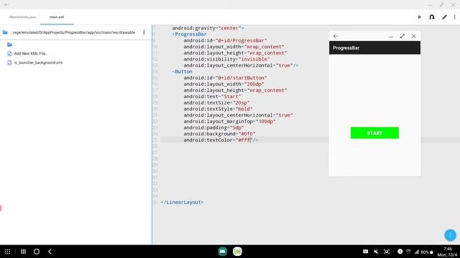This screenshot has width=460, height=258.
Task: Click the android:id="@+id/startButton" line
Action: (x=225, y=78)
